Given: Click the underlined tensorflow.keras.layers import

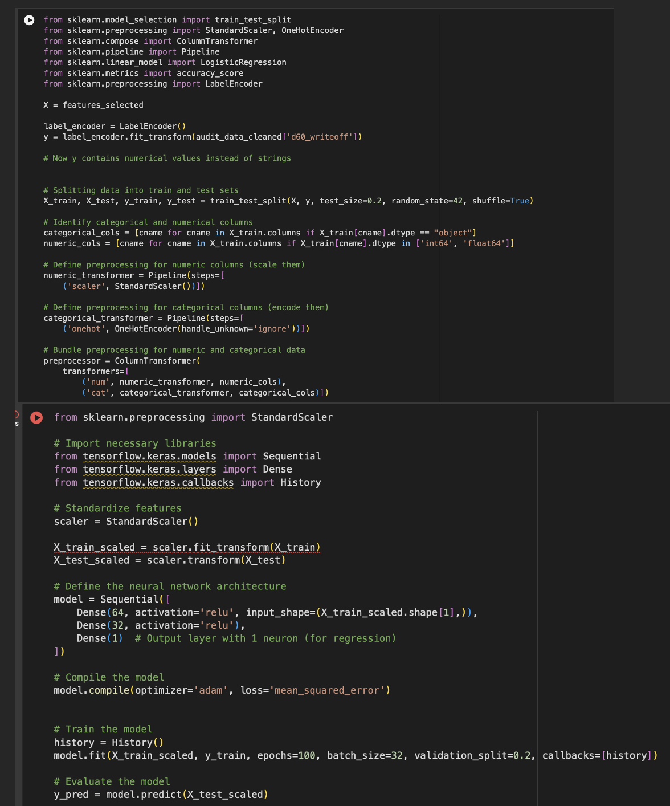Looking at the screenshot, I should click(149, 469).
